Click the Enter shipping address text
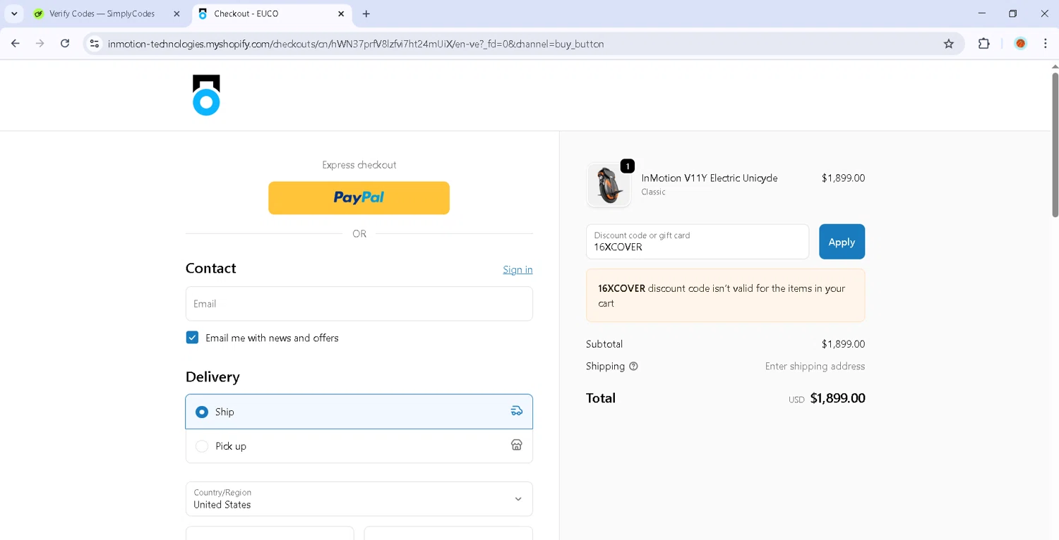This screenshot has width=1059, height=540. point(815,367)
